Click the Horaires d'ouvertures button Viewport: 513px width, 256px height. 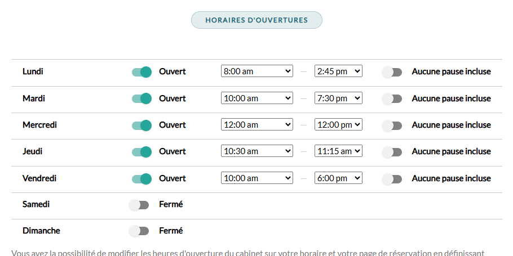click(256, 20)
